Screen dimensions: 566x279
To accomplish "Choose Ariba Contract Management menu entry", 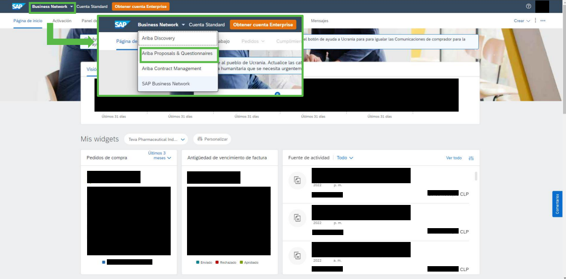I will (x=178, y=69).
